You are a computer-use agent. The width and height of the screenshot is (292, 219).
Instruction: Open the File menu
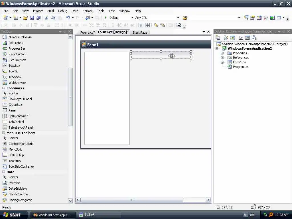click(6, 11)
